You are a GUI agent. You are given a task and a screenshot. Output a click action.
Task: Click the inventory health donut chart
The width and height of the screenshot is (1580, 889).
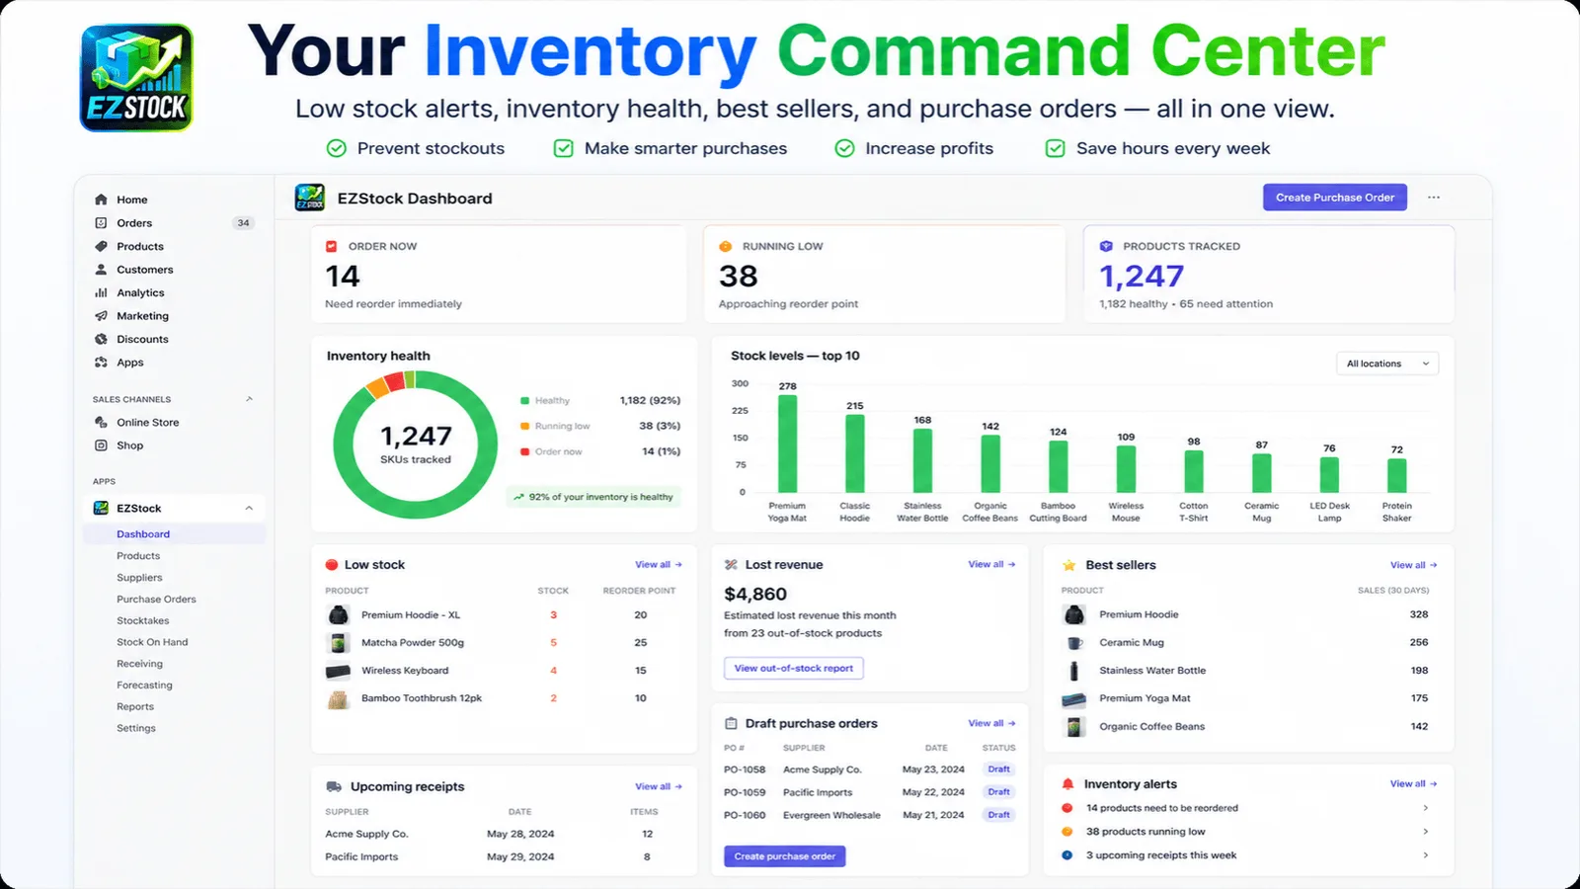pos(416,444)
